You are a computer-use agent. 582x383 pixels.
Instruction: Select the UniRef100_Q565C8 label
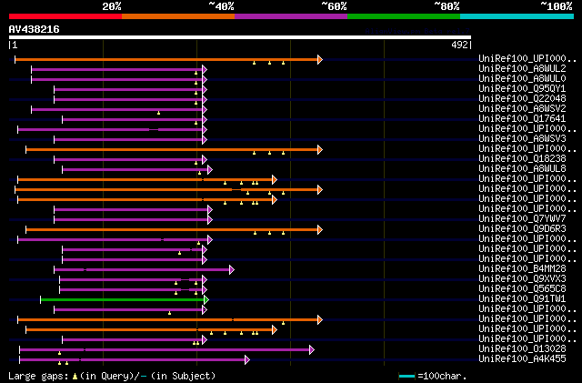click(x=522, y=289)
